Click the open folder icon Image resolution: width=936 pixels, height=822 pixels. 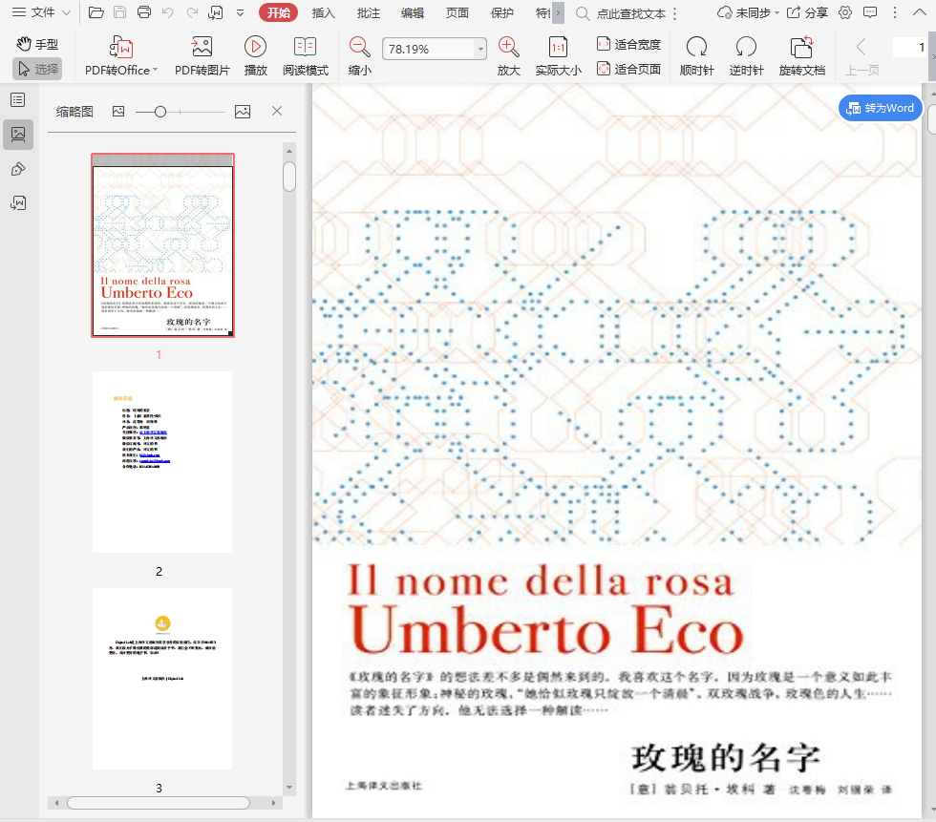[96, 12]
